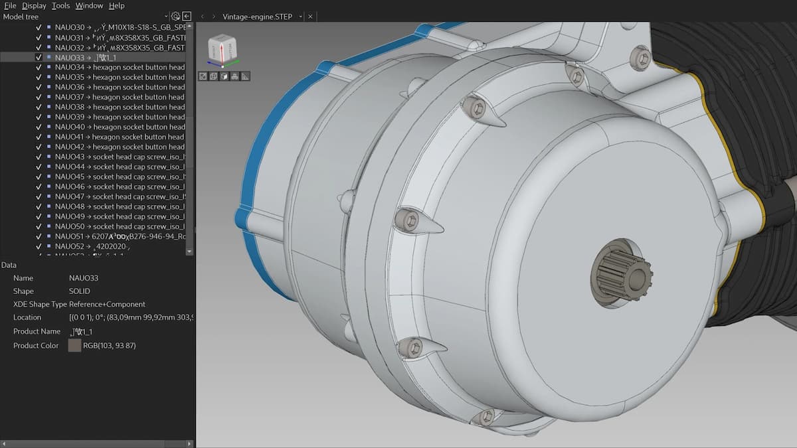
Task: Click the clip plane icon in view toolbar
Action: [x=234, y=76]
